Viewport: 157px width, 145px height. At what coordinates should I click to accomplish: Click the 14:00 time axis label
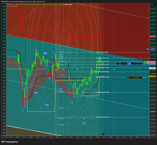(84, 137)
